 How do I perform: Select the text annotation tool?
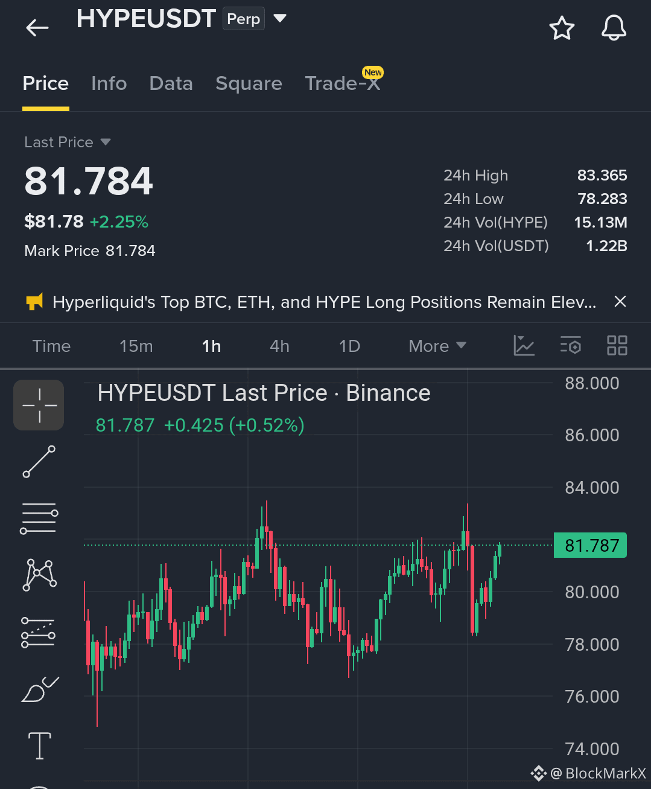40,746
